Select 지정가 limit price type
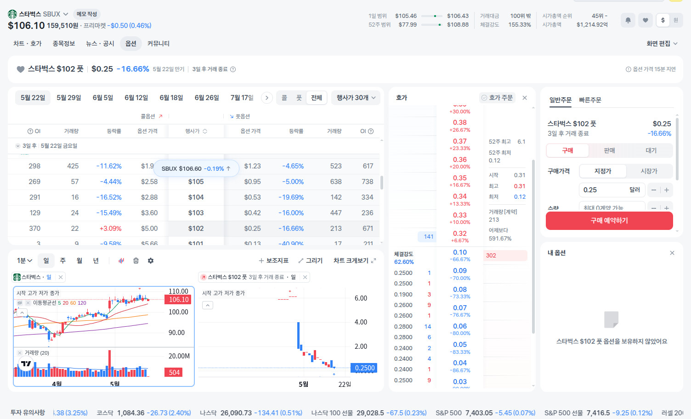The image size is (691, 419). (x=603, y=171)
